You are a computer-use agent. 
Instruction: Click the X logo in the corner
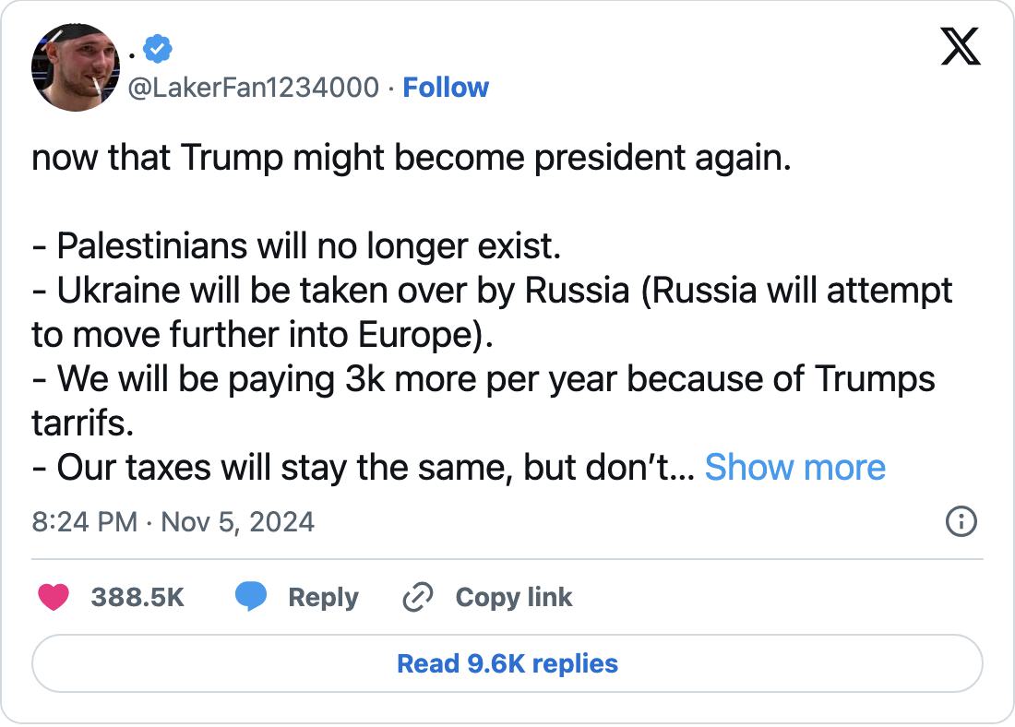pos(961,46)
